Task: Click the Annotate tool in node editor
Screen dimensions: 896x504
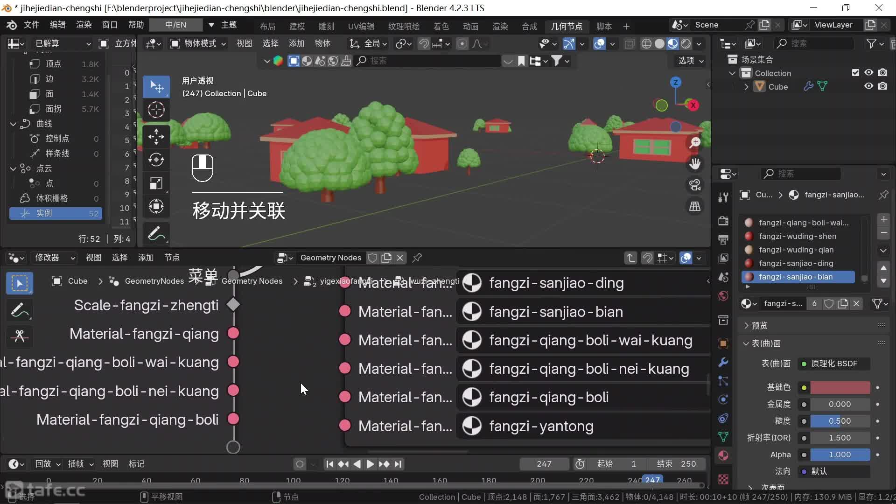Action: tap(19, 310)
